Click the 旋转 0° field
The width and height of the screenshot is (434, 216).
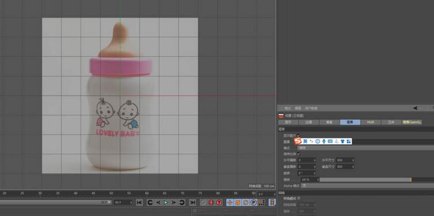click(x=307, y=173)
